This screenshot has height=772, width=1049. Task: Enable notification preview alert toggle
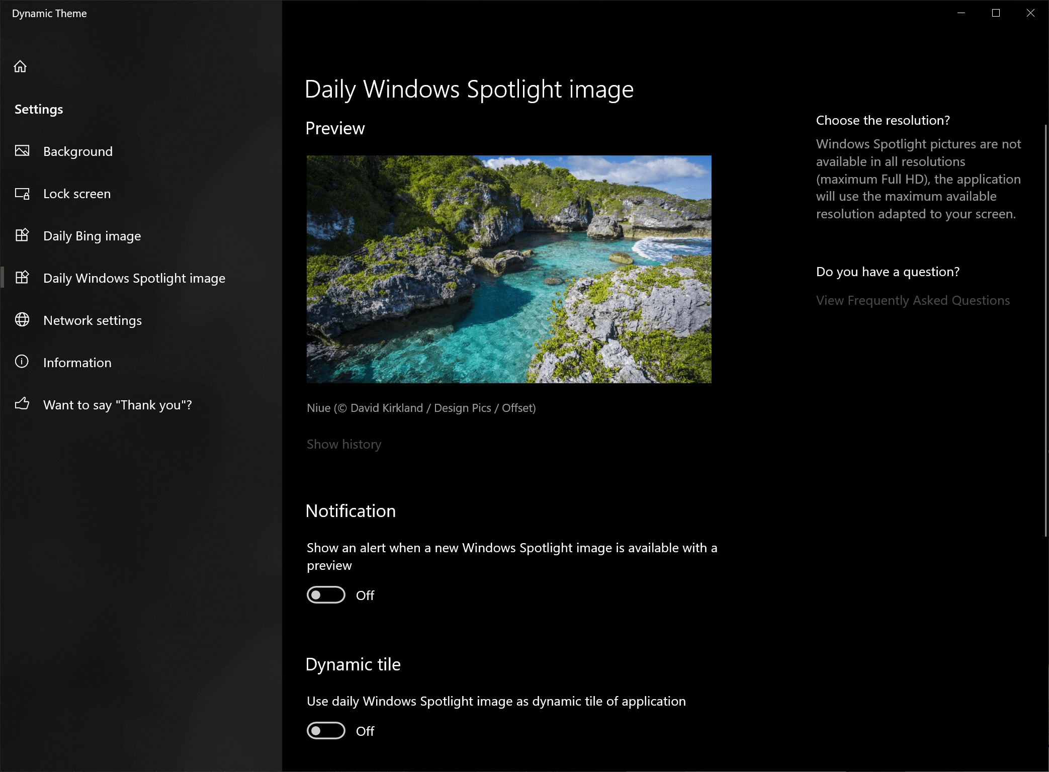[x=326, y=595]
